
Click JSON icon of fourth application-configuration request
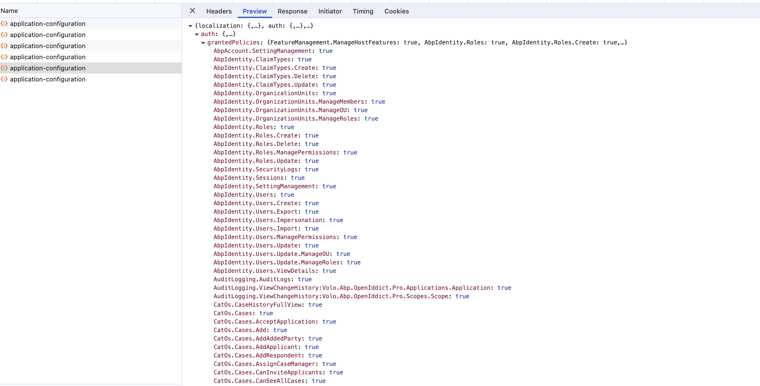(4, 57)
